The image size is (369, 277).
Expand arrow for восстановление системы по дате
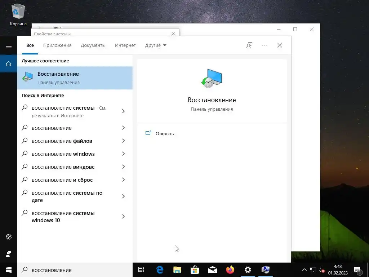pos(123,196)
